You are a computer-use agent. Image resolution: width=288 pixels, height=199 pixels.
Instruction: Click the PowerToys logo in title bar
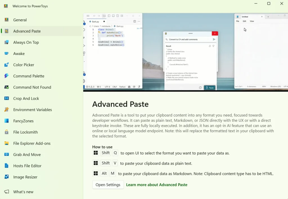click(6, 6)
